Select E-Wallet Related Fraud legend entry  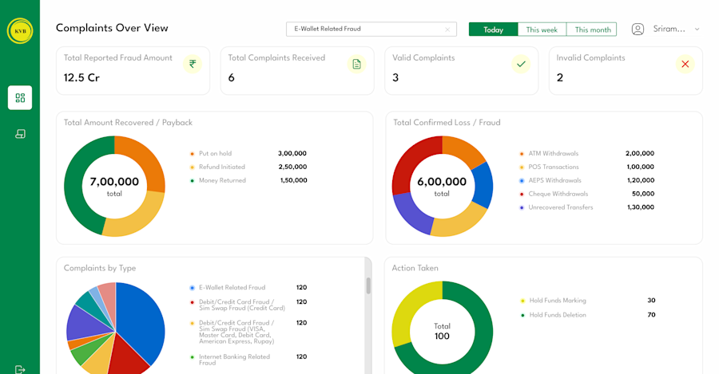point(232,288)
